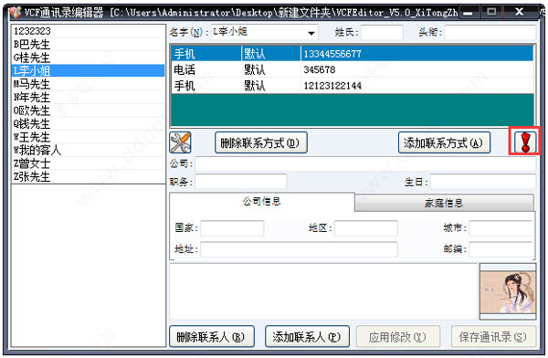Click the 头衔 title input field

[490, 33]
